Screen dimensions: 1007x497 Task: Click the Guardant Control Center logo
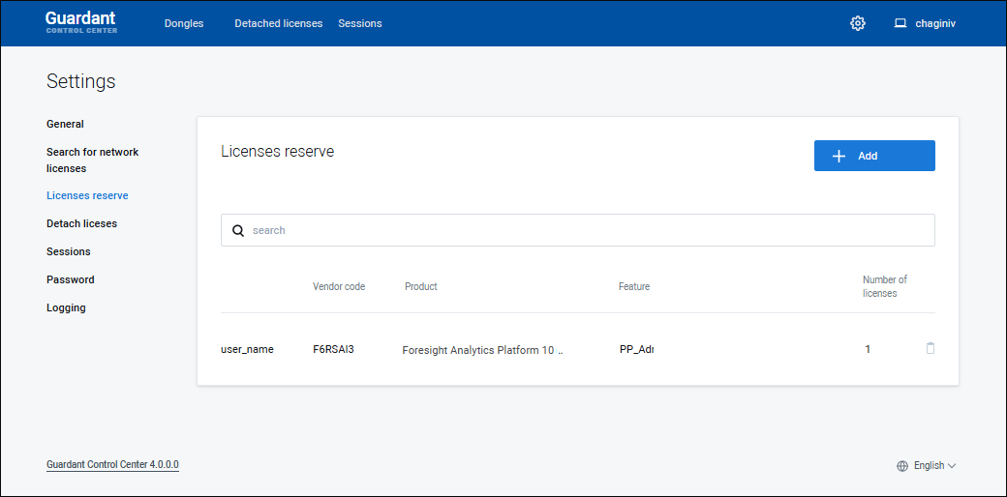click(x=81, y=22)
